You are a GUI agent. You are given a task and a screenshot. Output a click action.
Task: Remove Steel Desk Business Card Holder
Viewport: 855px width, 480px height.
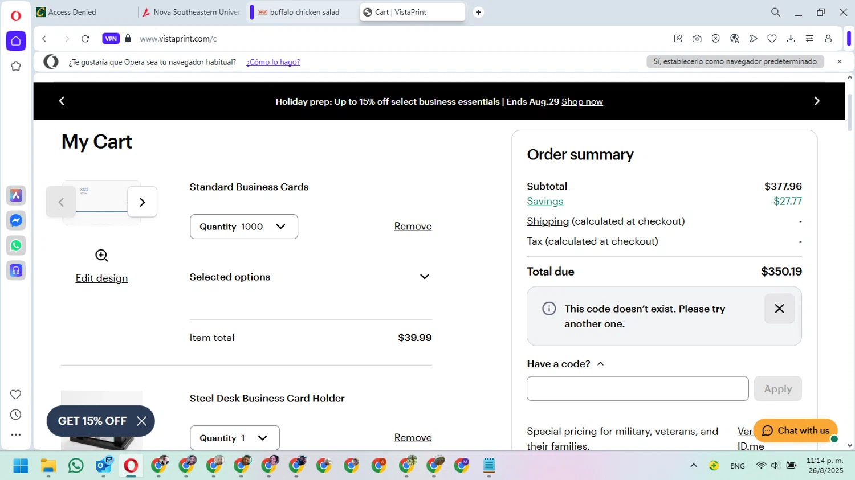click(413, 438)
